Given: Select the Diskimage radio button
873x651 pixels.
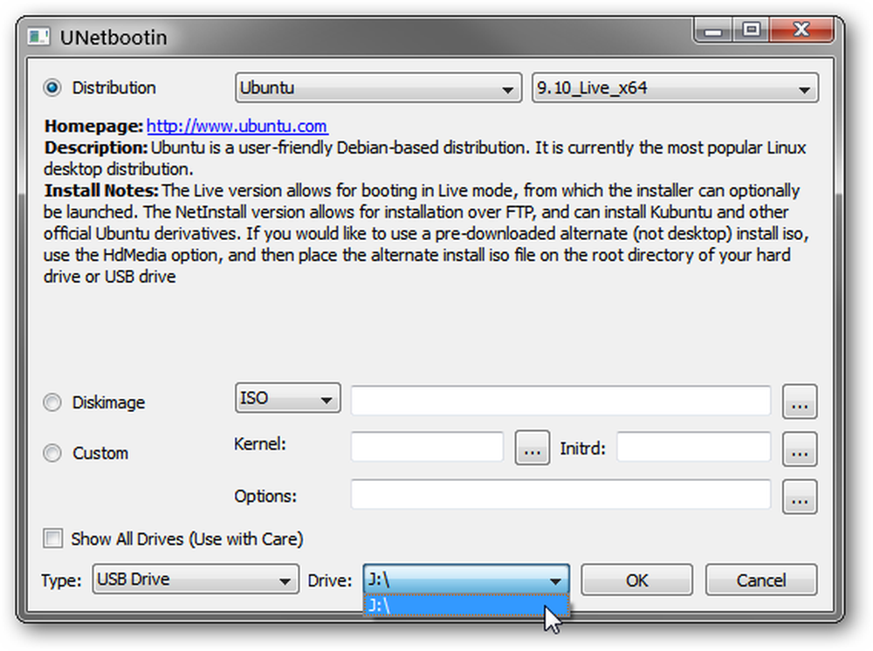Looking at the screenshot, I should 52,402.
